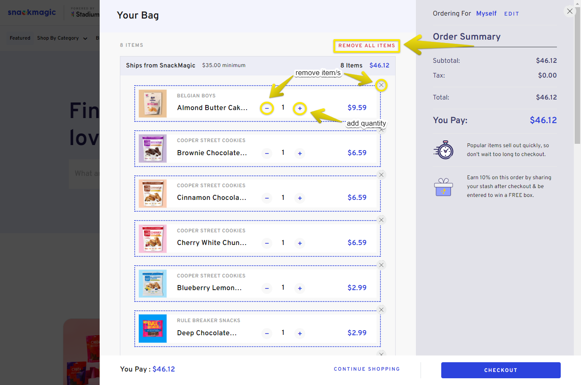
Task: Go to SnackMagic home logo
Action: [x=32, y=12]
